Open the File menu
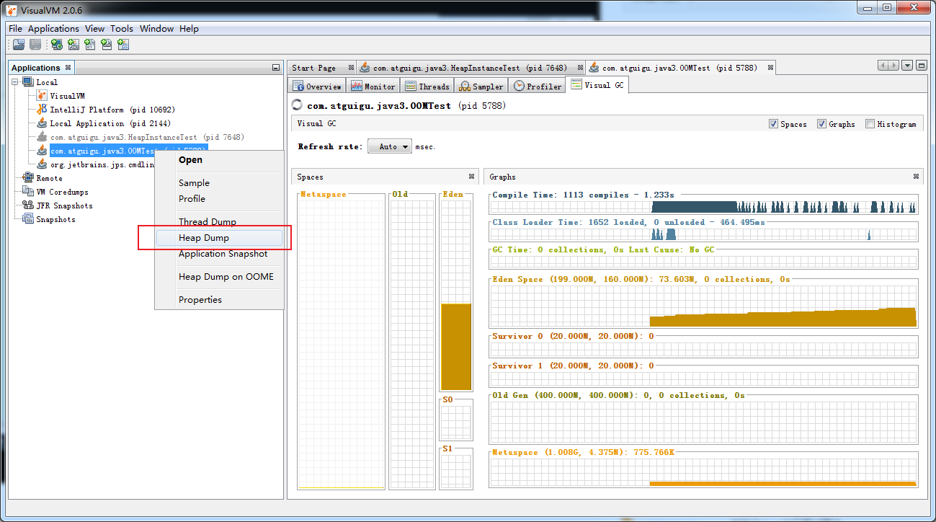 point(15,29)
